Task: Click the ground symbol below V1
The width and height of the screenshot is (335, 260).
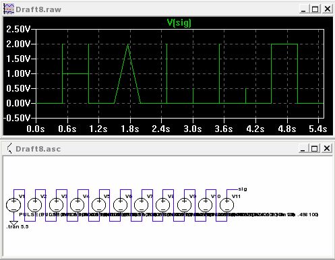Action: pyautogui.click(x=13, y=224)
